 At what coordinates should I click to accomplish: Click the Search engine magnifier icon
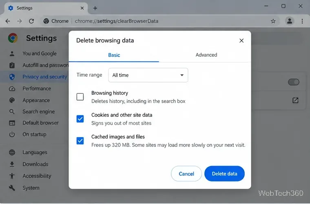[x=12, y=111]
